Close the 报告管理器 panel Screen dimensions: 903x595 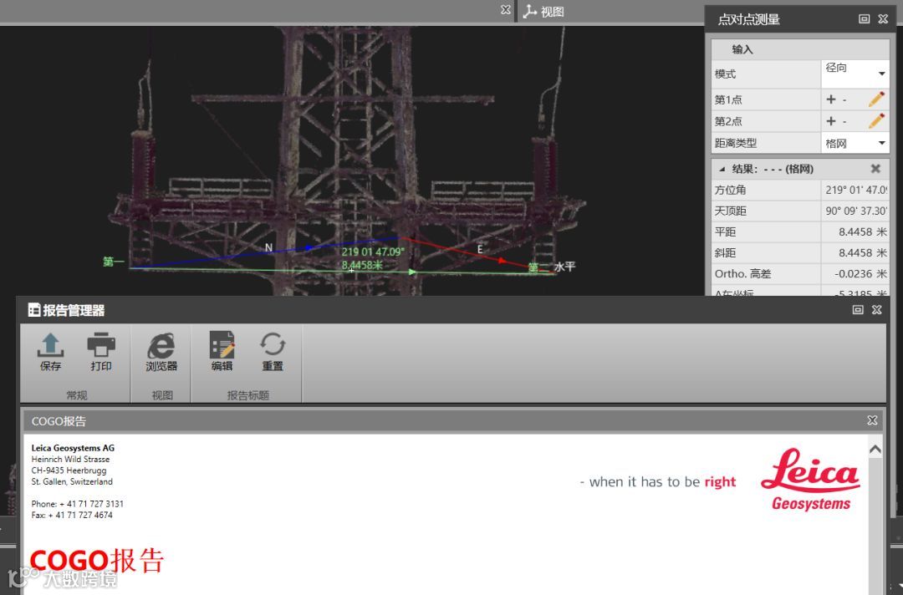pos(876,309)
